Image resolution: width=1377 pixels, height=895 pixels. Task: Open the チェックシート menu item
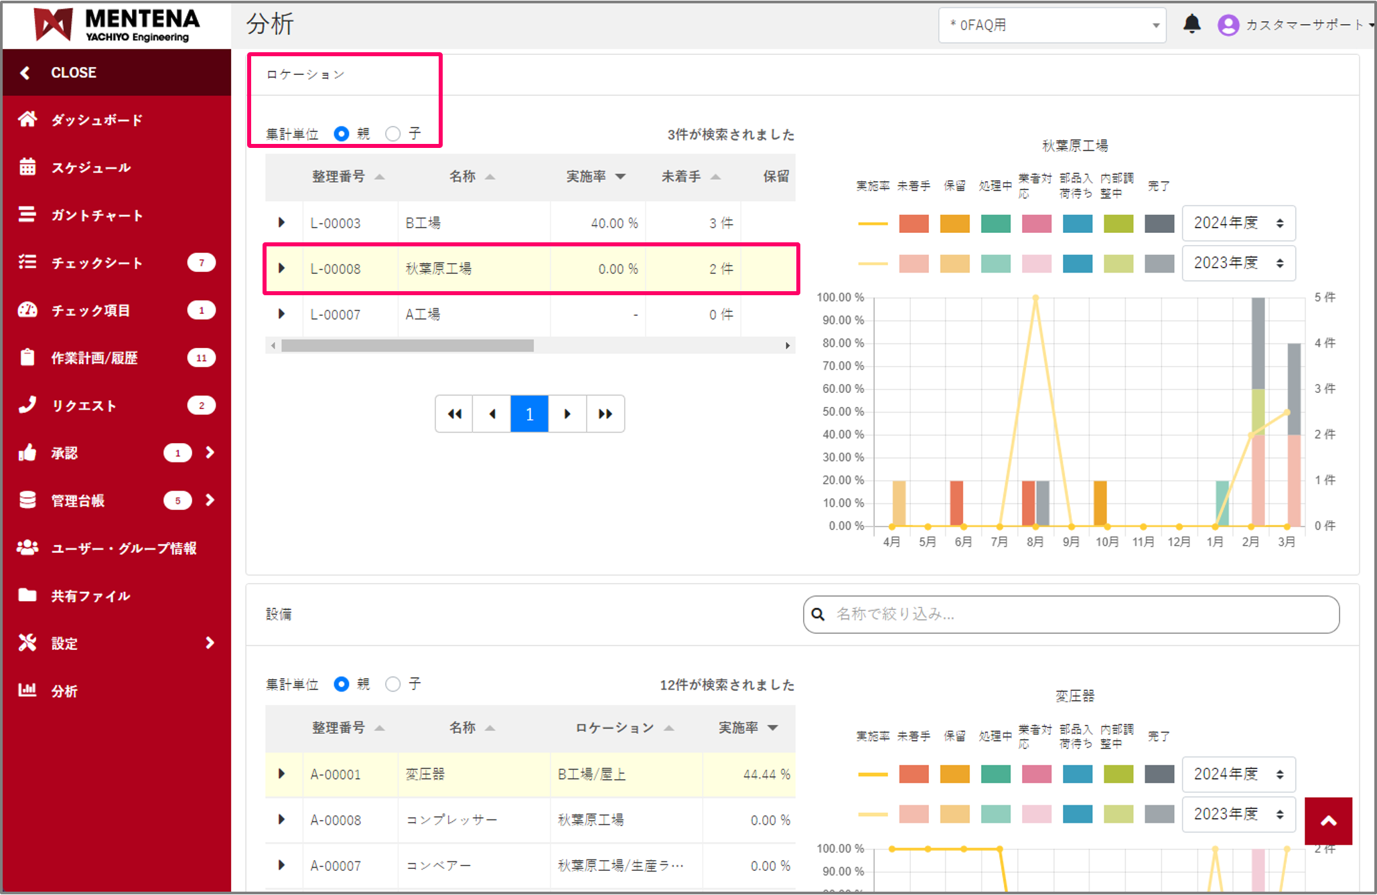pyautogui.click(x=97, y=262)
